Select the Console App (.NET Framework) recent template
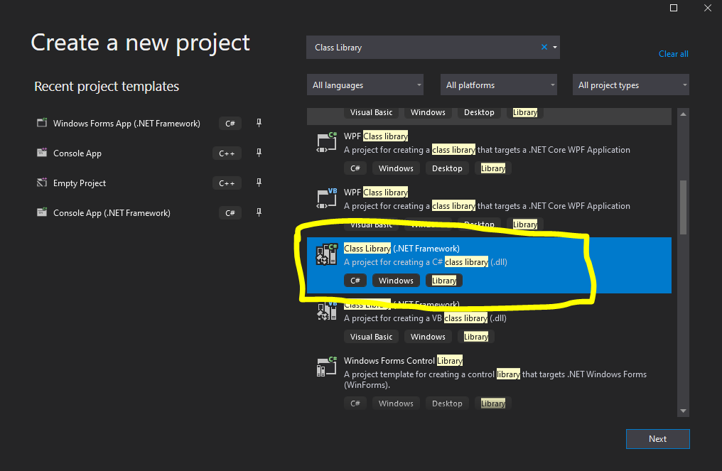Image resolution: width=722 pixels, height=471 pixels. click(112, 213)
